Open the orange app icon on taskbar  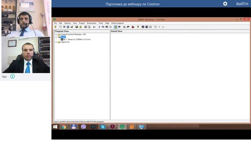point(132,127)
